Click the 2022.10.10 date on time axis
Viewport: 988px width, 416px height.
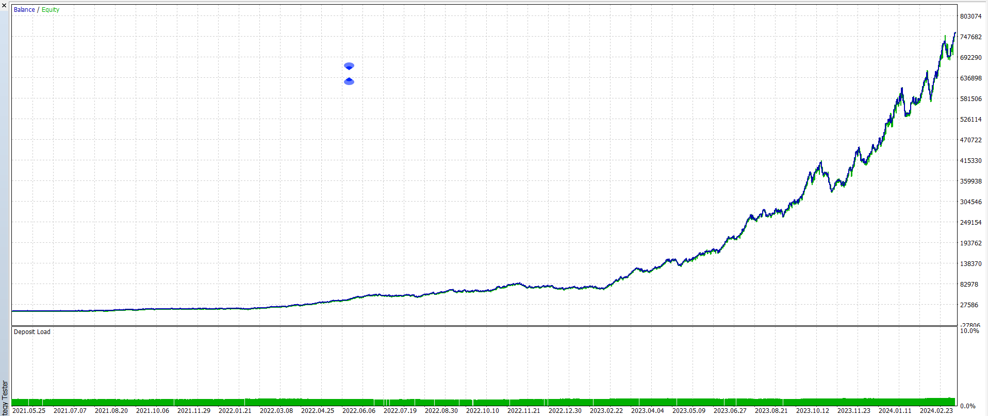pyautogui.click(x=483, y=411)
